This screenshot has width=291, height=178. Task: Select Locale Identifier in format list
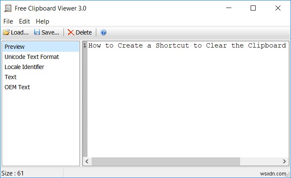point(24,67)
